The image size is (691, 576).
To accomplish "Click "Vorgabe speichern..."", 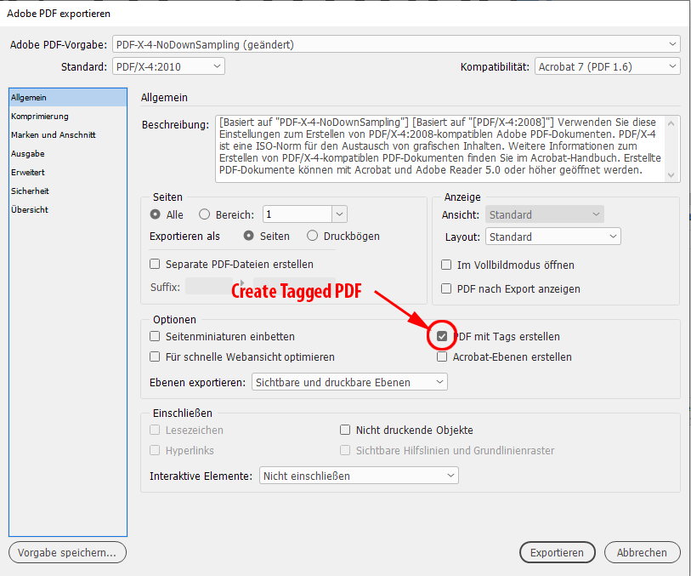I will tap(67, 552).
